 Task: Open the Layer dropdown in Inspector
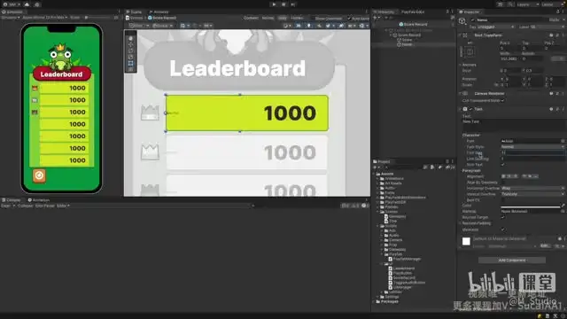pos(548,27)
